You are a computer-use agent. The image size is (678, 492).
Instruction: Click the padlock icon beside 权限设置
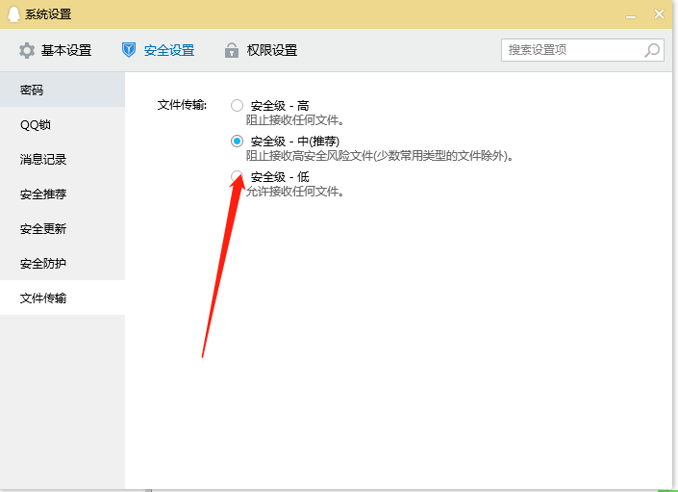coord(232,50)
